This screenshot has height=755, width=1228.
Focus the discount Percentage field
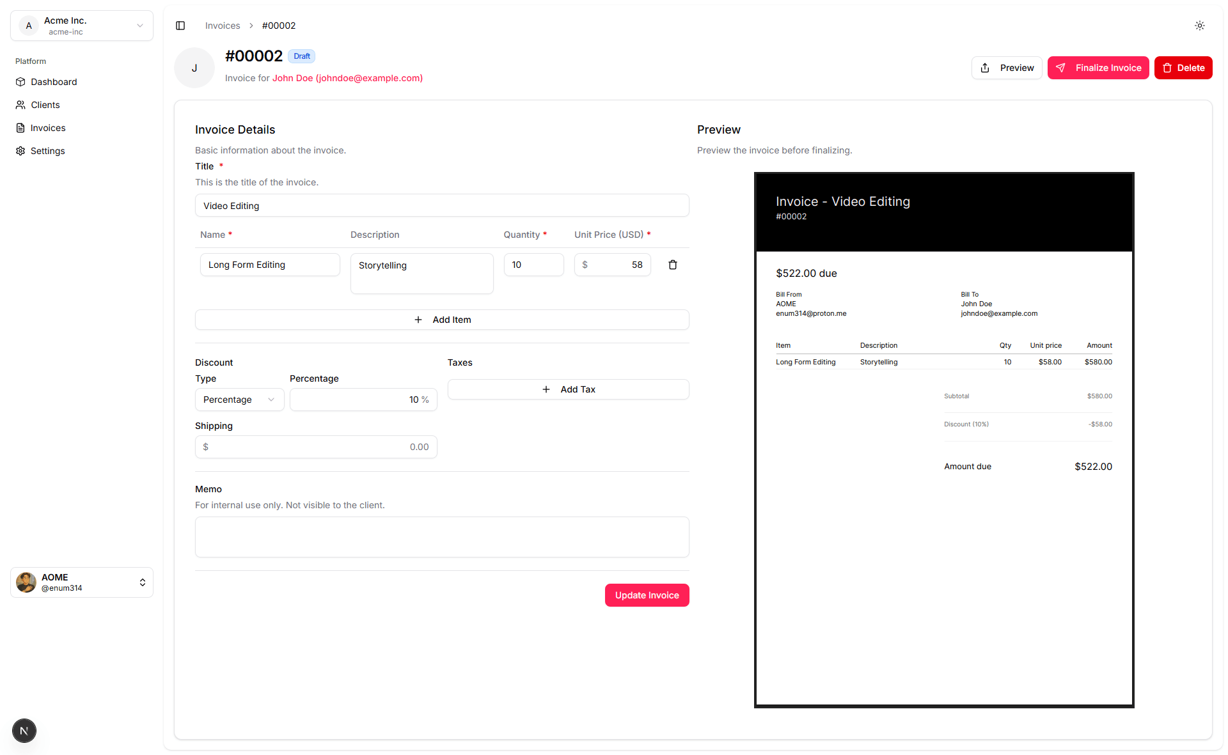pos(363,400)
